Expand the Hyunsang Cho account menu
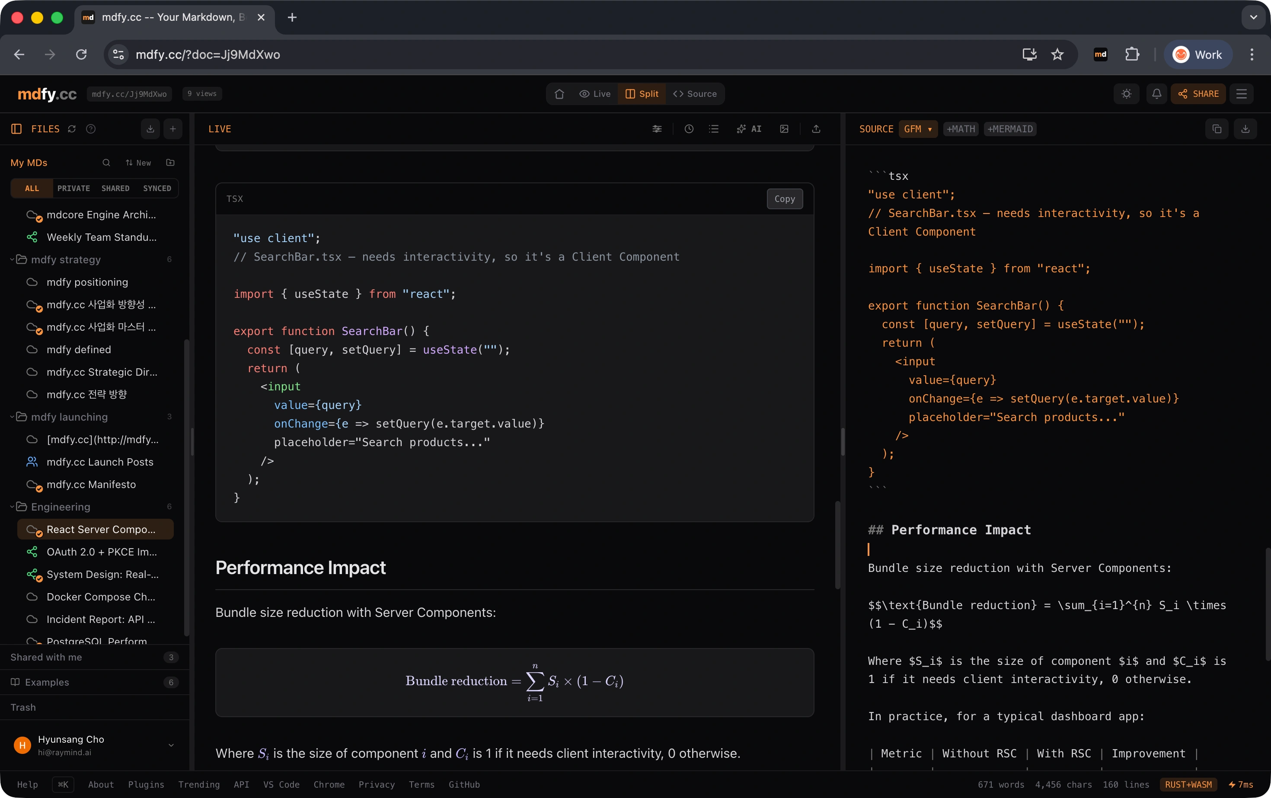The image size is (1271, 798). point(170,745)
